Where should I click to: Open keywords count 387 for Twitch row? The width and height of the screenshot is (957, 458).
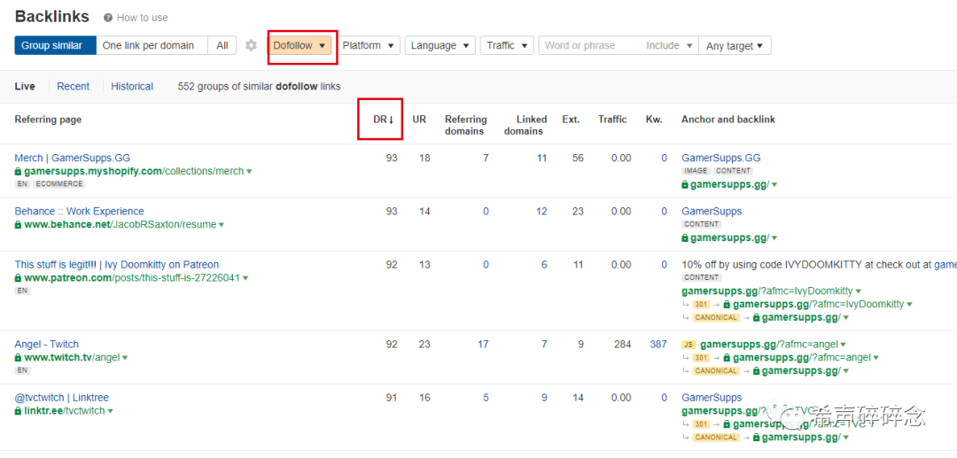click(x=658, y=344)
